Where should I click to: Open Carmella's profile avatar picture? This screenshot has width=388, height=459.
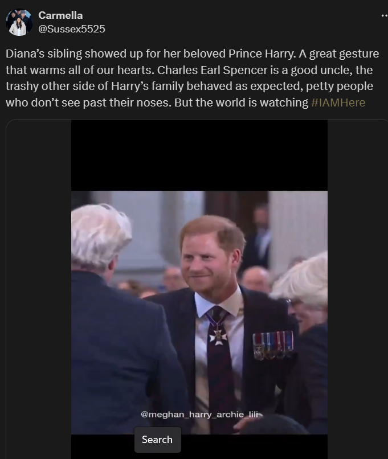[19, 22]
